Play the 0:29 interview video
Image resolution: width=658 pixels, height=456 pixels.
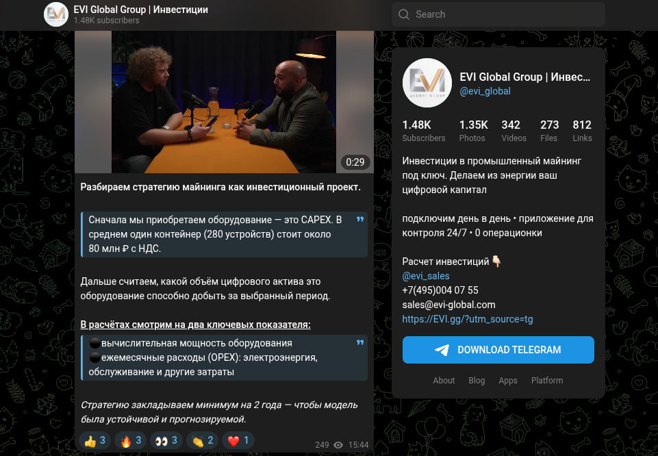click(x=224, y=102)
